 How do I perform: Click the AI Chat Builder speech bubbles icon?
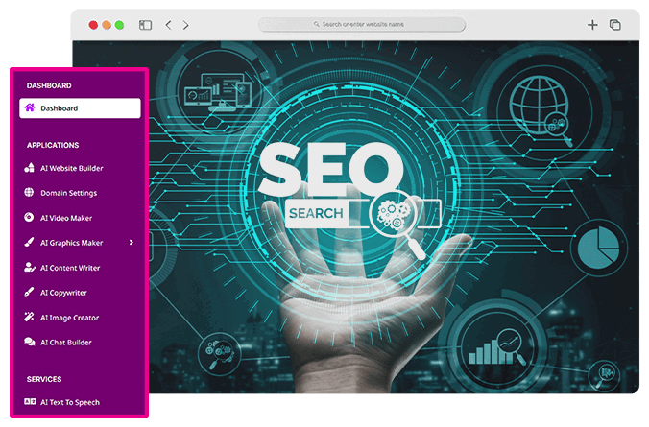(30, 342)
